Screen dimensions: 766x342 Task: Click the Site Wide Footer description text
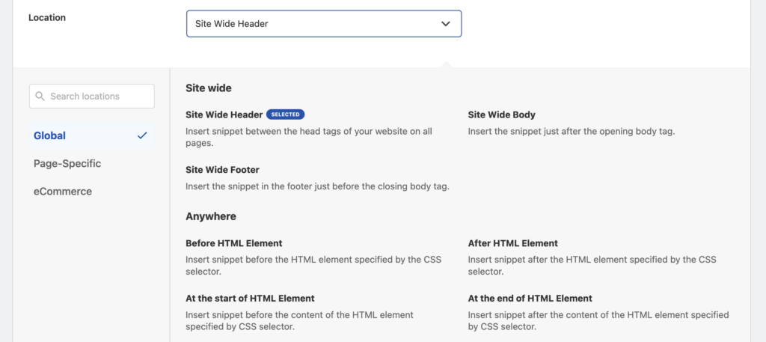(317, 186)
